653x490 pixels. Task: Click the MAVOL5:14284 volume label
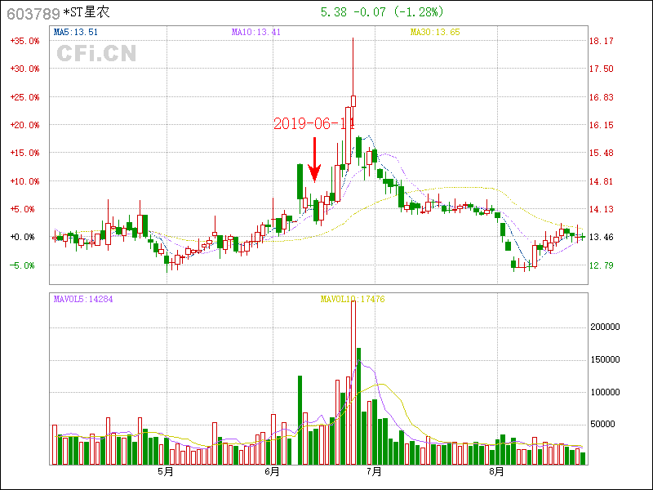pyautogui.click(x=83, y=299)
